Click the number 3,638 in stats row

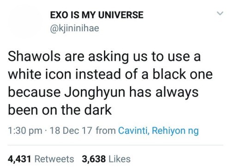[x=94, y=159]
